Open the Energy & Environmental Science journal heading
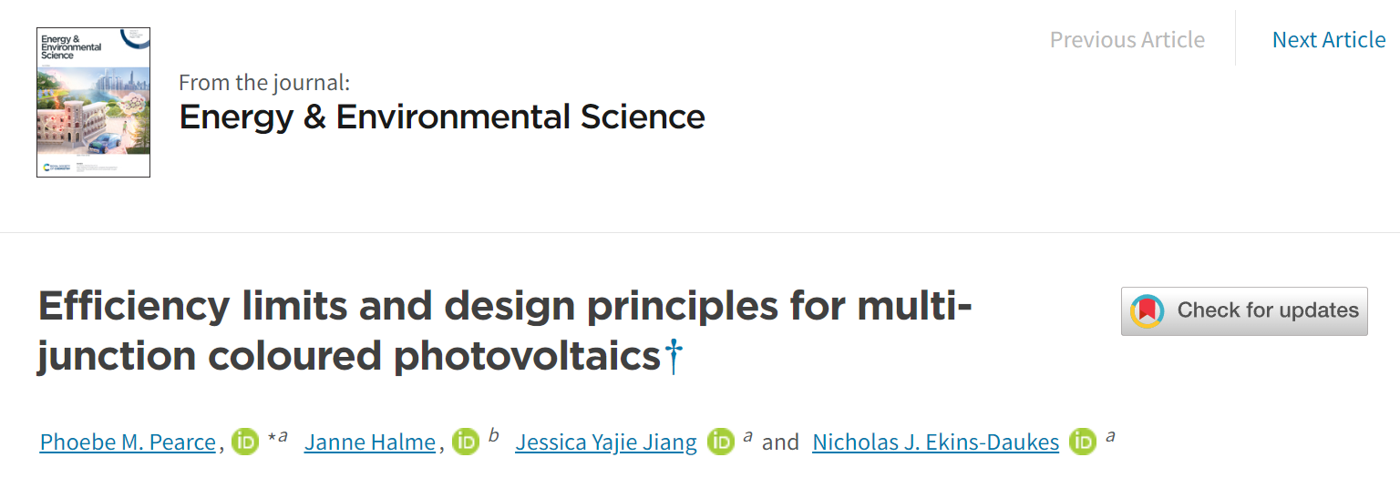Image resolution: width=1400 pixels, height=498 pixels. (x=442, y=117)
